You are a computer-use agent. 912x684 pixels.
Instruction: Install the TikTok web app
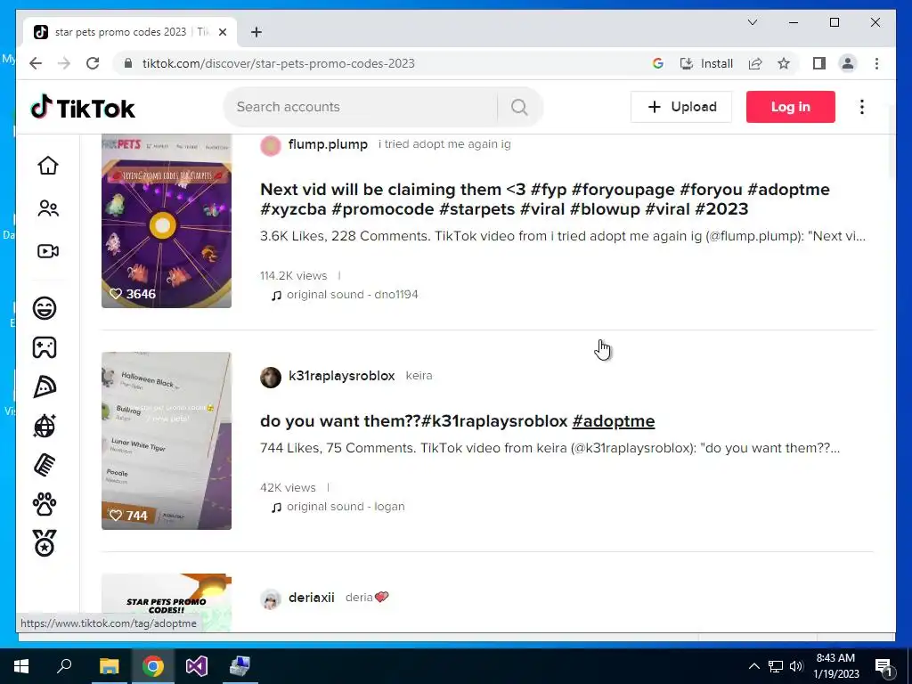tap(706, 63)
